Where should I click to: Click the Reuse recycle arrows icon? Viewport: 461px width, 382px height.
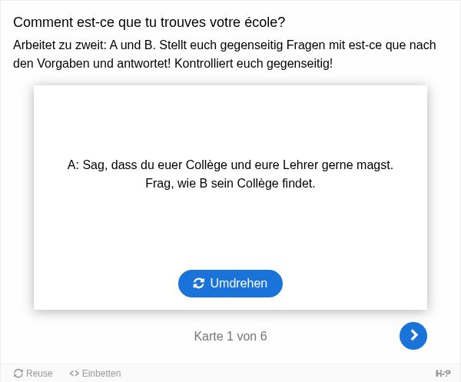pos(18,374)
